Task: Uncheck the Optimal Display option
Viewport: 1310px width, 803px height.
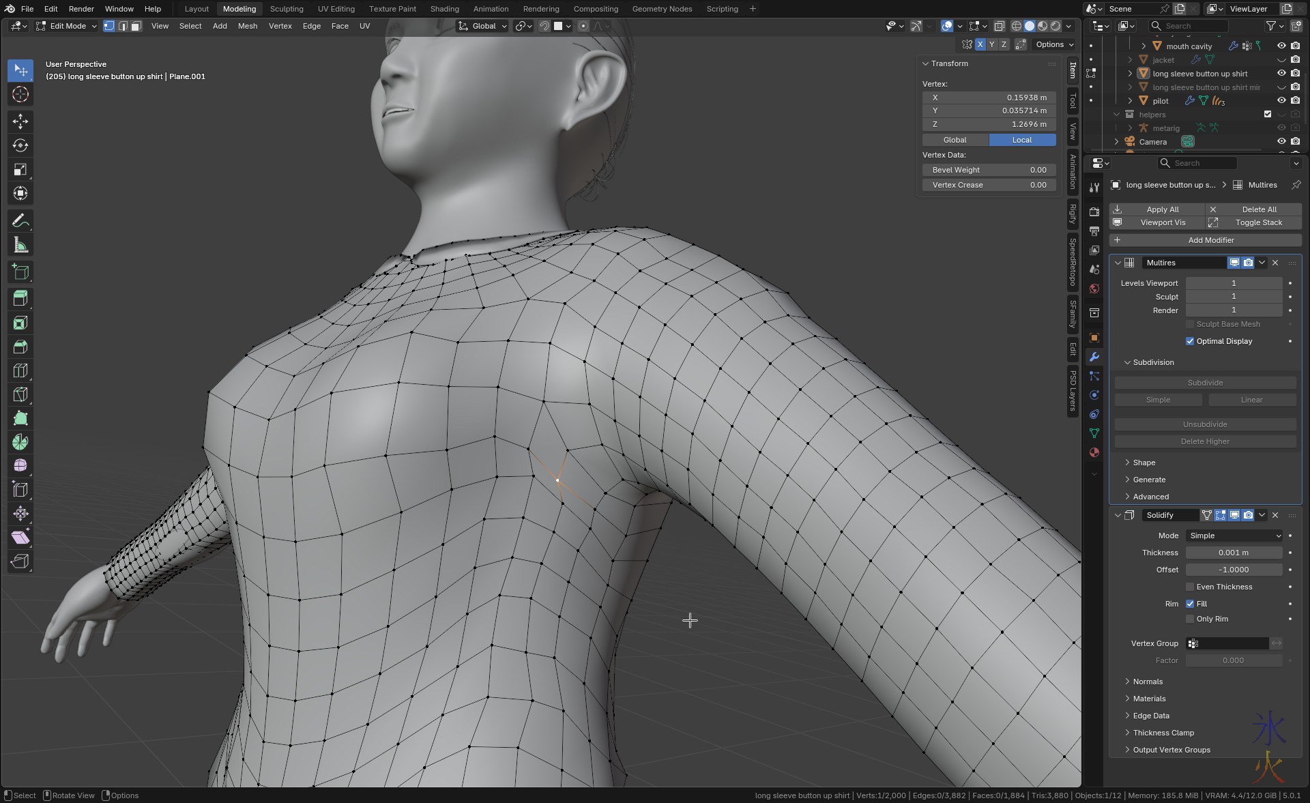Action: (x=1190, y=341)
